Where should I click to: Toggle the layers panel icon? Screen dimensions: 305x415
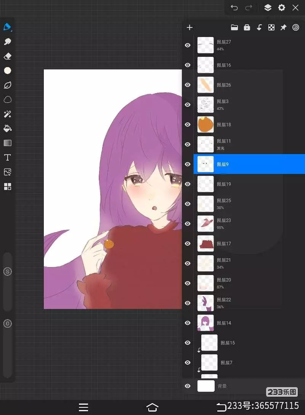268,8
